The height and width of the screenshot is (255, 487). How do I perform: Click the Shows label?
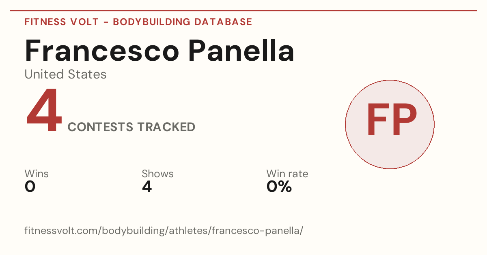tap(157, 174)
